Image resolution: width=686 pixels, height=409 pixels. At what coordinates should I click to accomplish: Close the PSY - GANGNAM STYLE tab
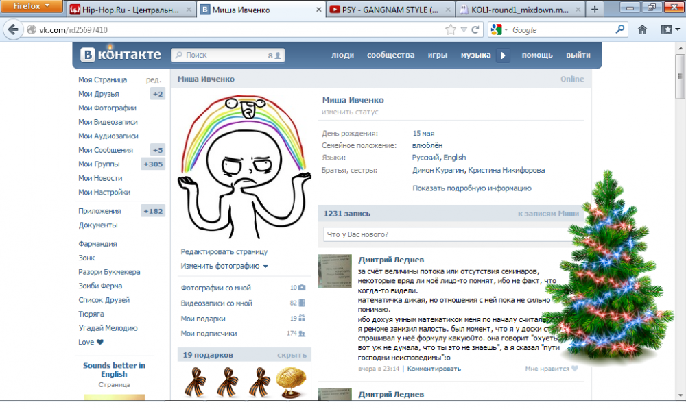coord(448,9)
